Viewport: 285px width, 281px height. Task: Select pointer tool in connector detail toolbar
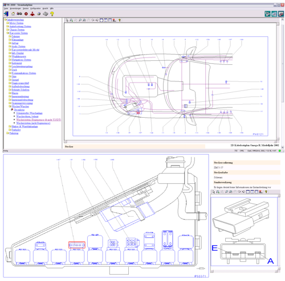click(x=213, y=192)
